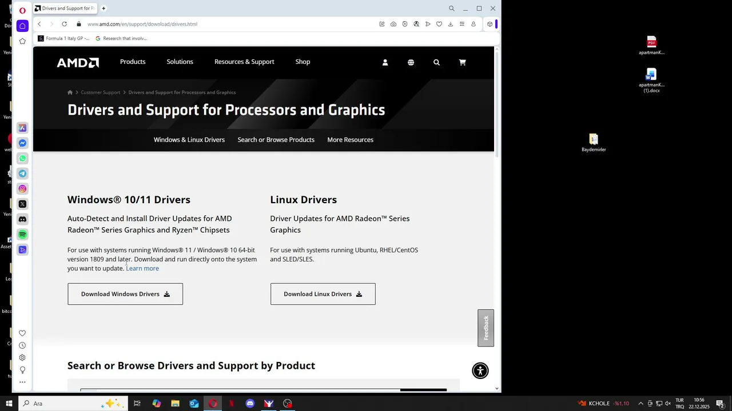Click Opera sidebar bookmarks star icon
The image size is (732, 411).
[x=22, y=41]
